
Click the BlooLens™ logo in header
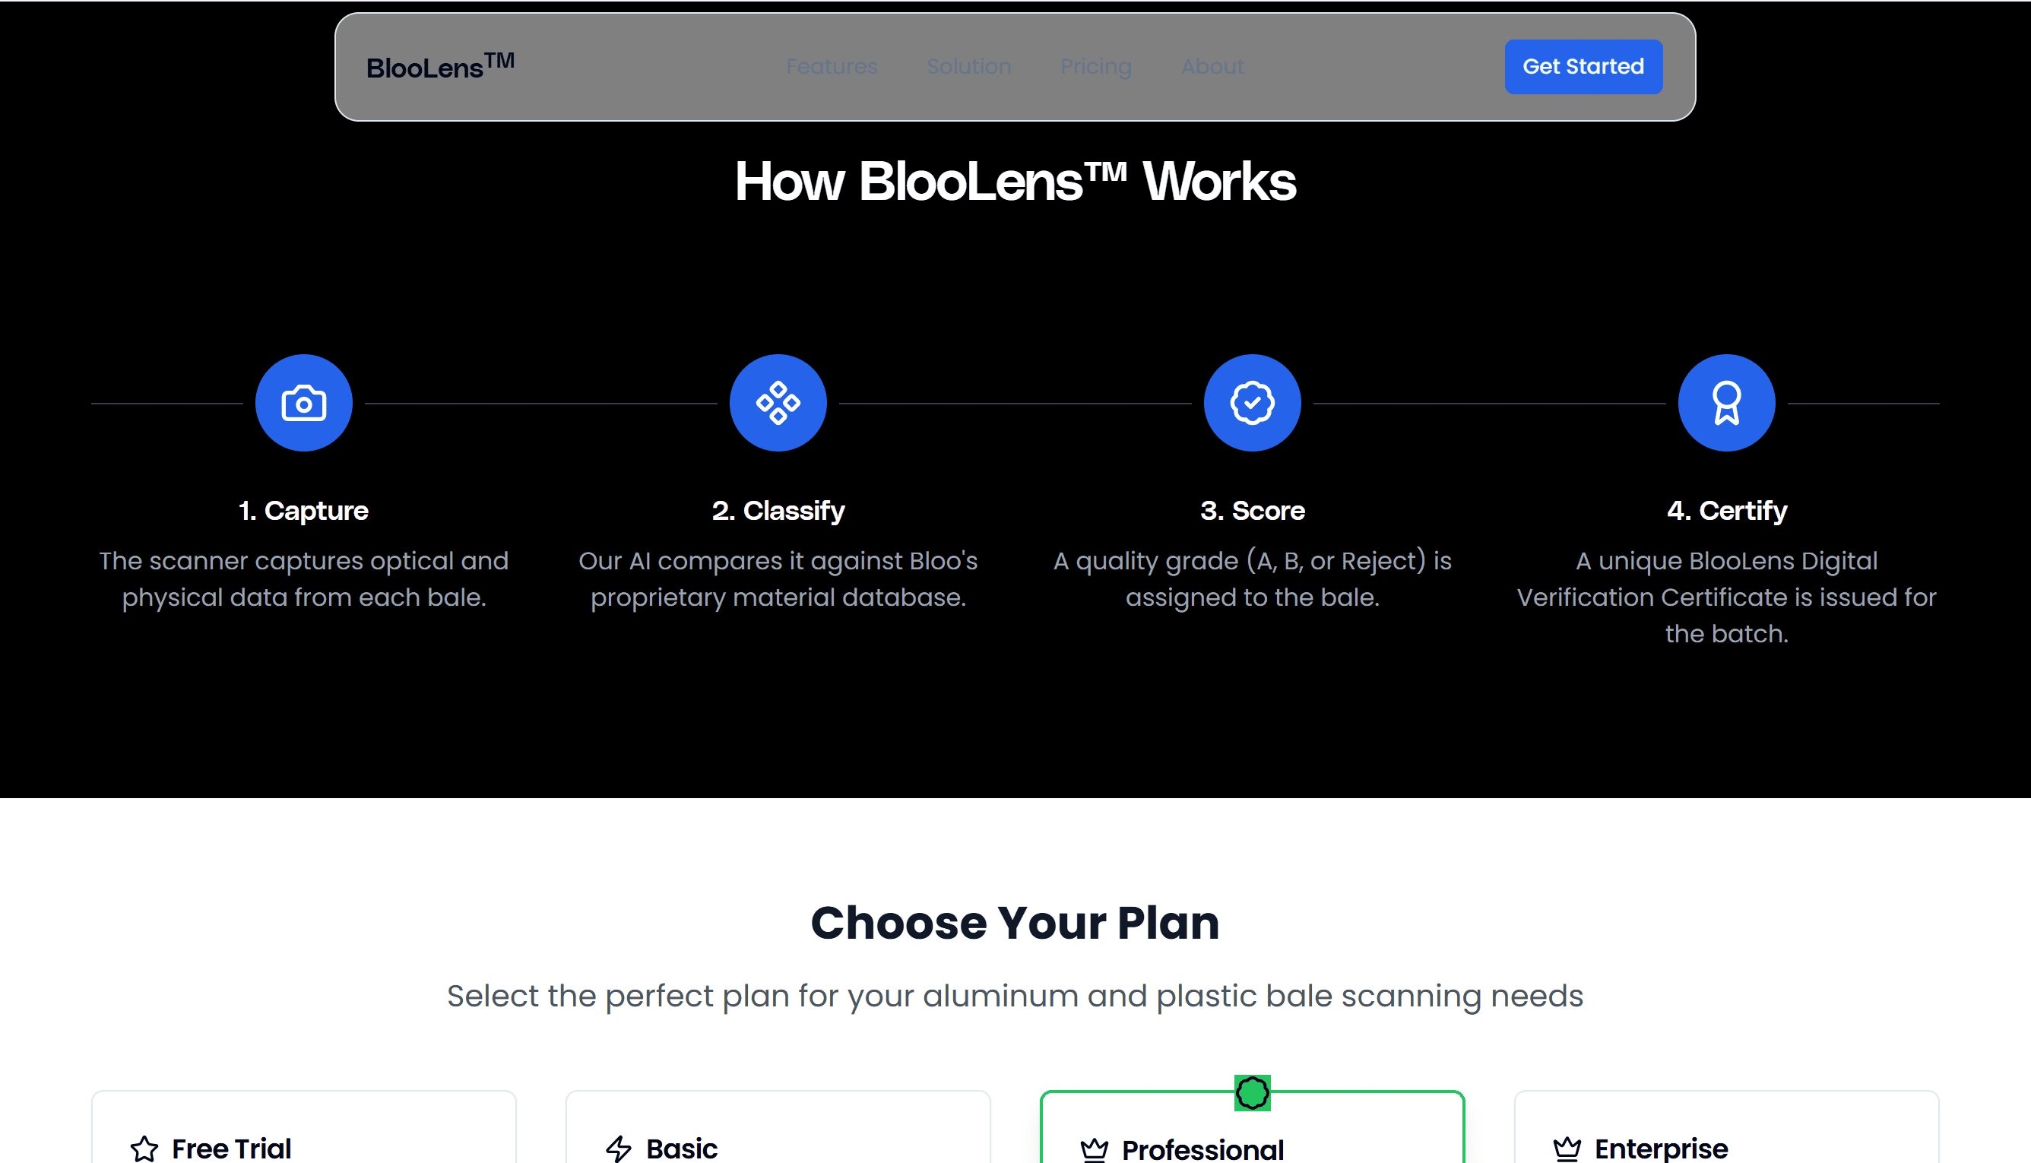click(440, 65)
